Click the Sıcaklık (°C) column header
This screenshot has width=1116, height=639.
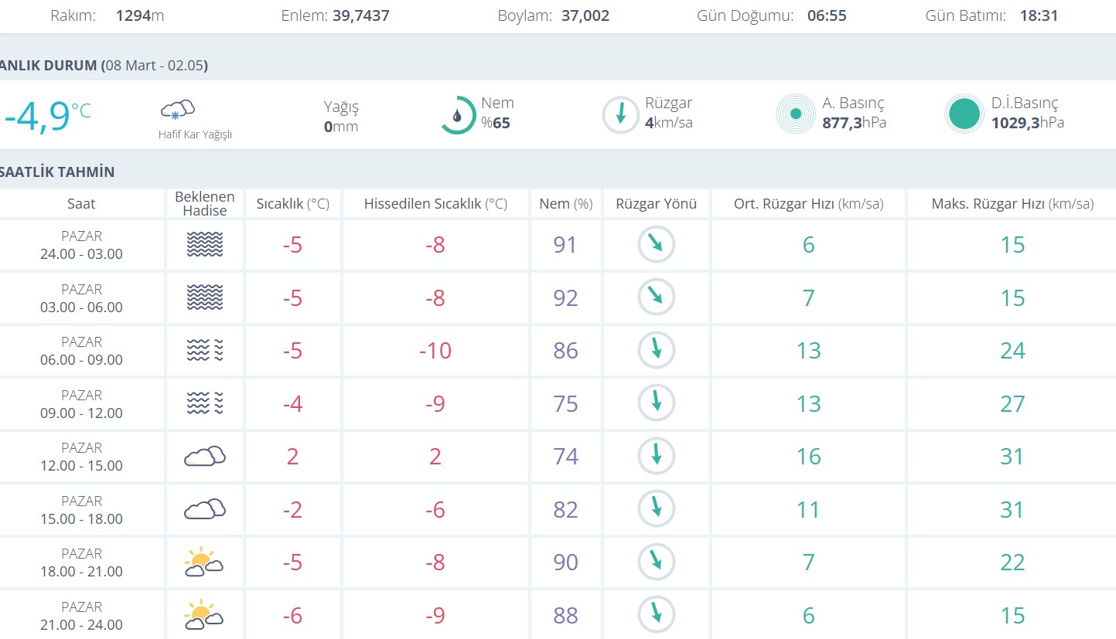292,204
